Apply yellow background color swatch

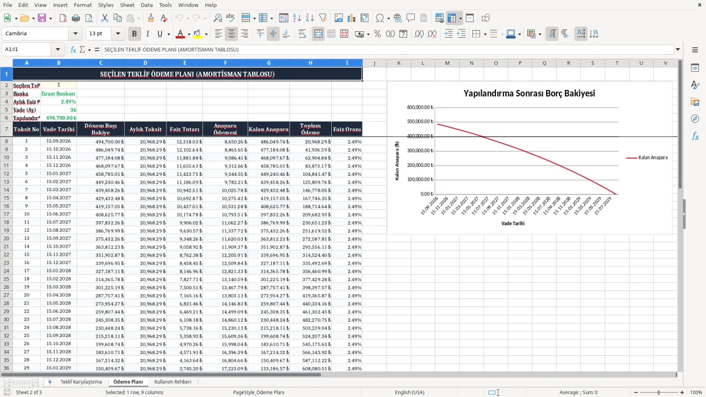tap(198, 34)
